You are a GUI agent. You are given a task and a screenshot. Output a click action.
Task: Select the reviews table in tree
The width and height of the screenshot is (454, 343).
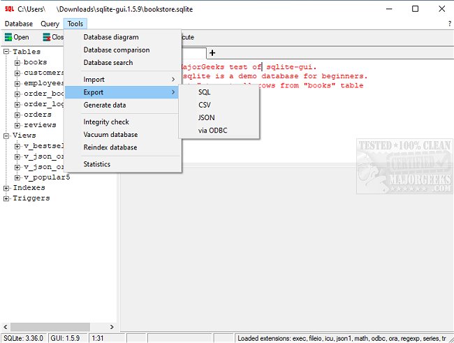pyautogui.click(x=40, y=125)
